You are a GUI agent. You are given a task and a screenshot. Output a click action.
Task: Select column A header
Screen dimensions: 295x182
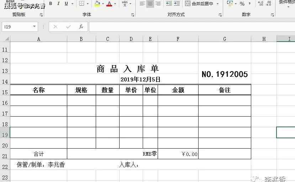(38, 39)
